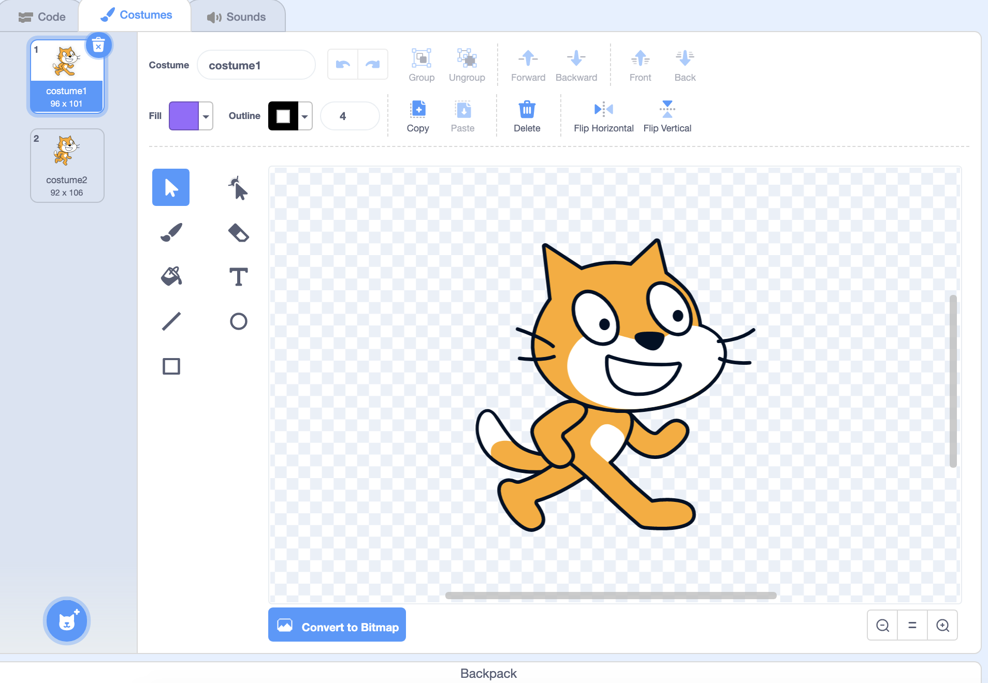Open the add sprite menu
The width and height of the screenshot is (988, 683).
(x=67, y=621)
